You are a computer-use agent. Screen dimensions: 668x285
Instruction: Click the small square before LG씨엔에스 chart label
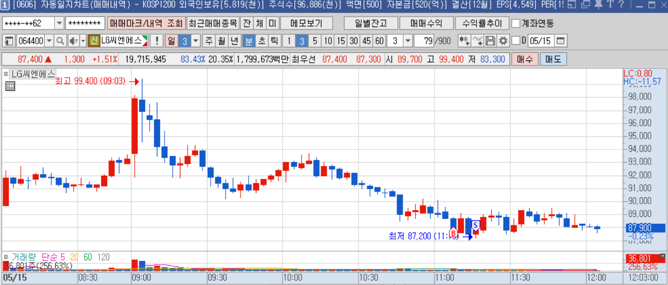(5, 74)
